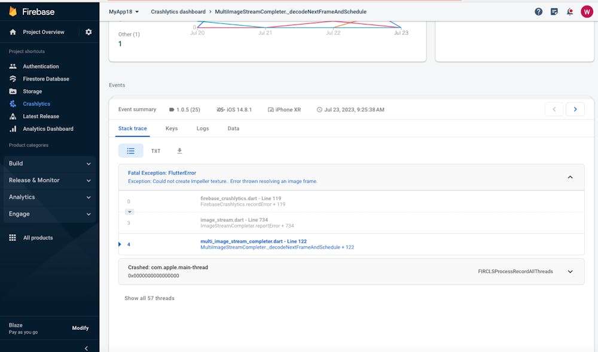
Task: Go to next event arrow button
Action: [x=575, y=109]
